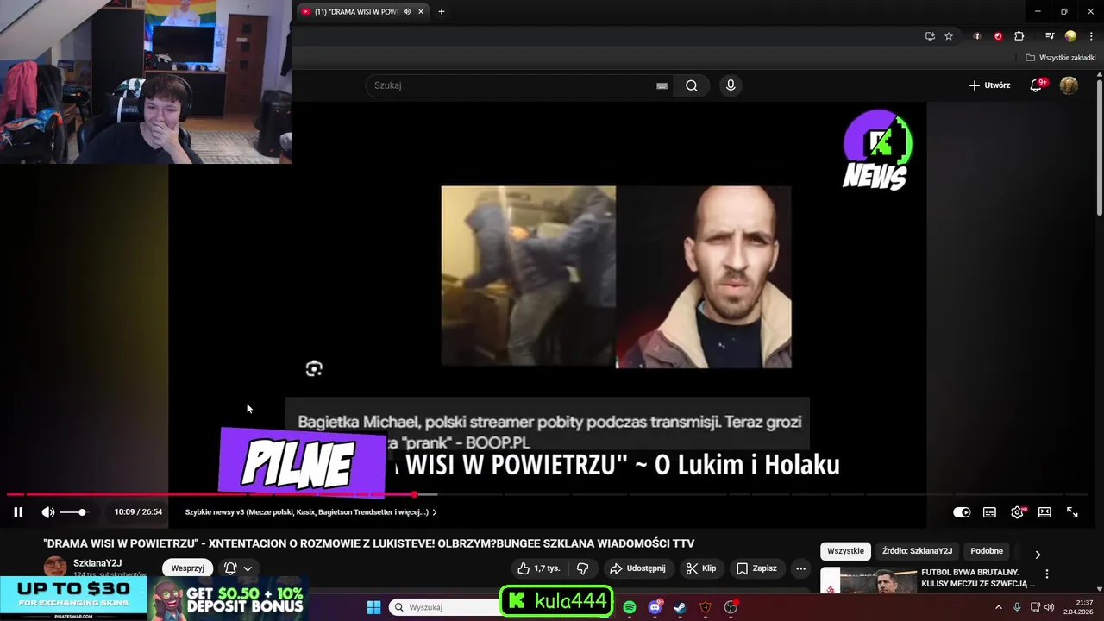Open YouTube notifications bell
This screenshot has height=621, width=1104.
(1037, 85)
